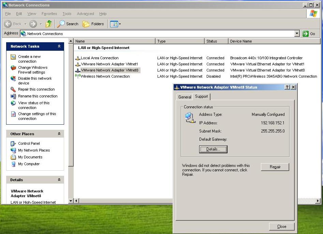
Task: Click Rename this connection icon
Action: tap(13, 96)
